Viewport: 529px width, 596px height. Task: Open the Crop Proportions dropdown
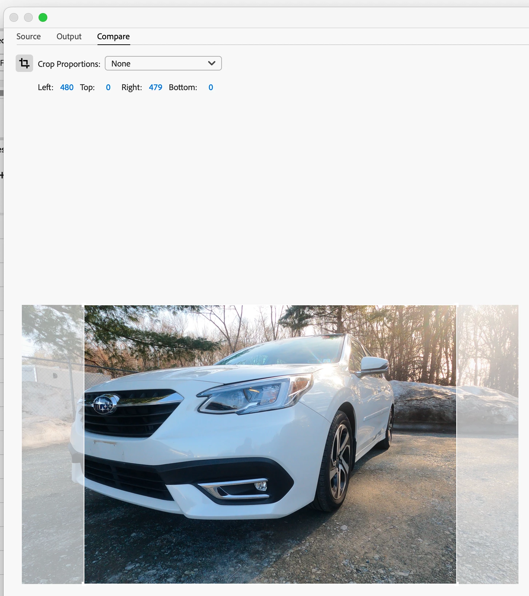[x=163, y=63]
